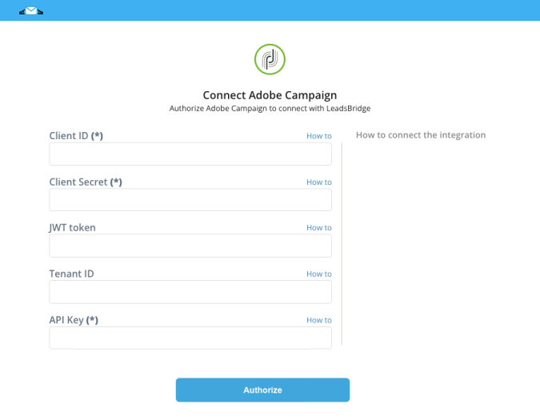Open the How to link for API Key
The image size is (540, 420).
[319, 320]
